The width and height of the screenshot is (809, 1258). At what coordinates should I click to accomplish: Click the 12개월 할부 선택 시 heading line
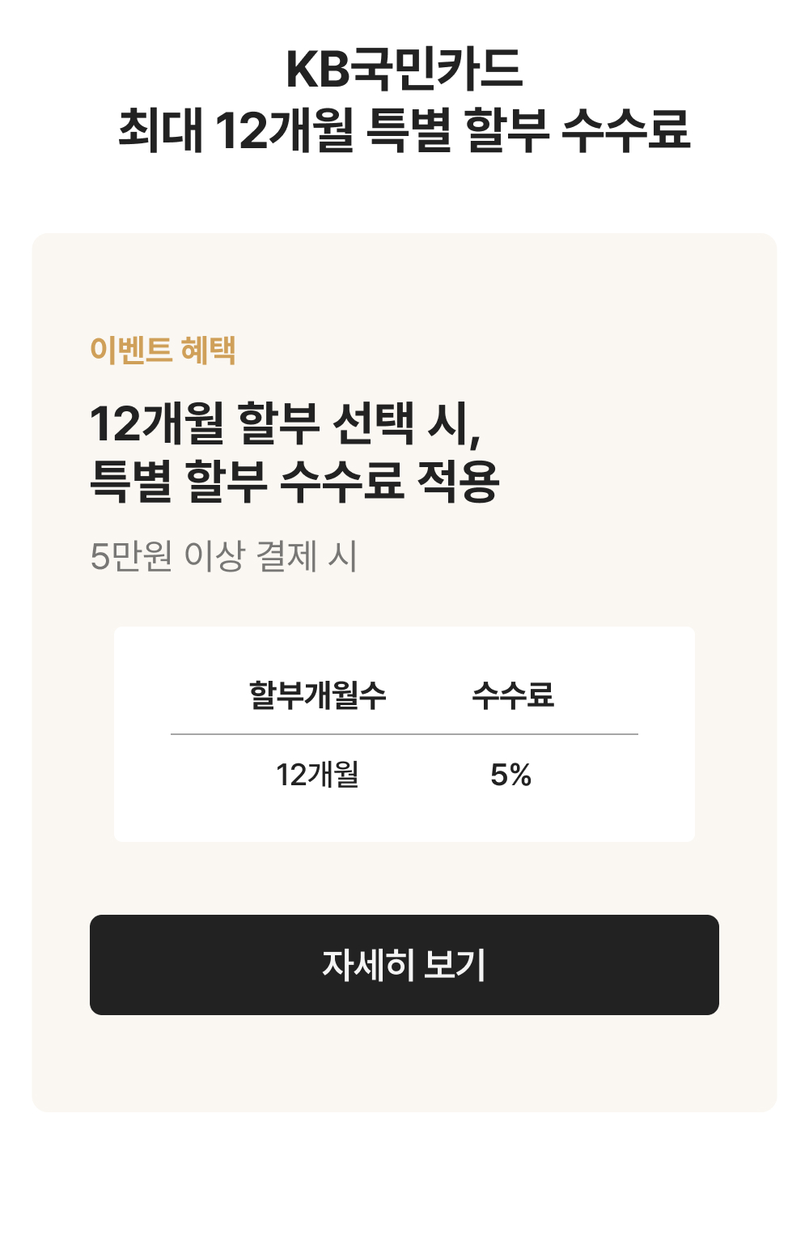coord(285,423)
